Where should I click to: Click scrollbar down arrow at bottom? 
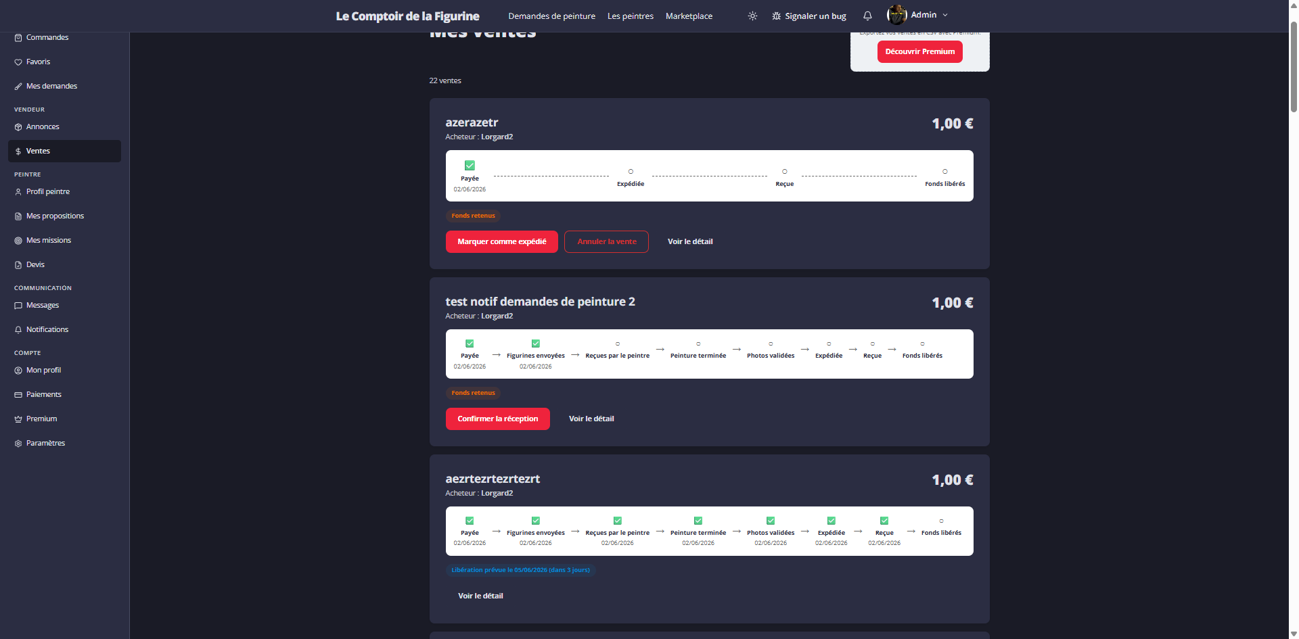click(1294, 634)
